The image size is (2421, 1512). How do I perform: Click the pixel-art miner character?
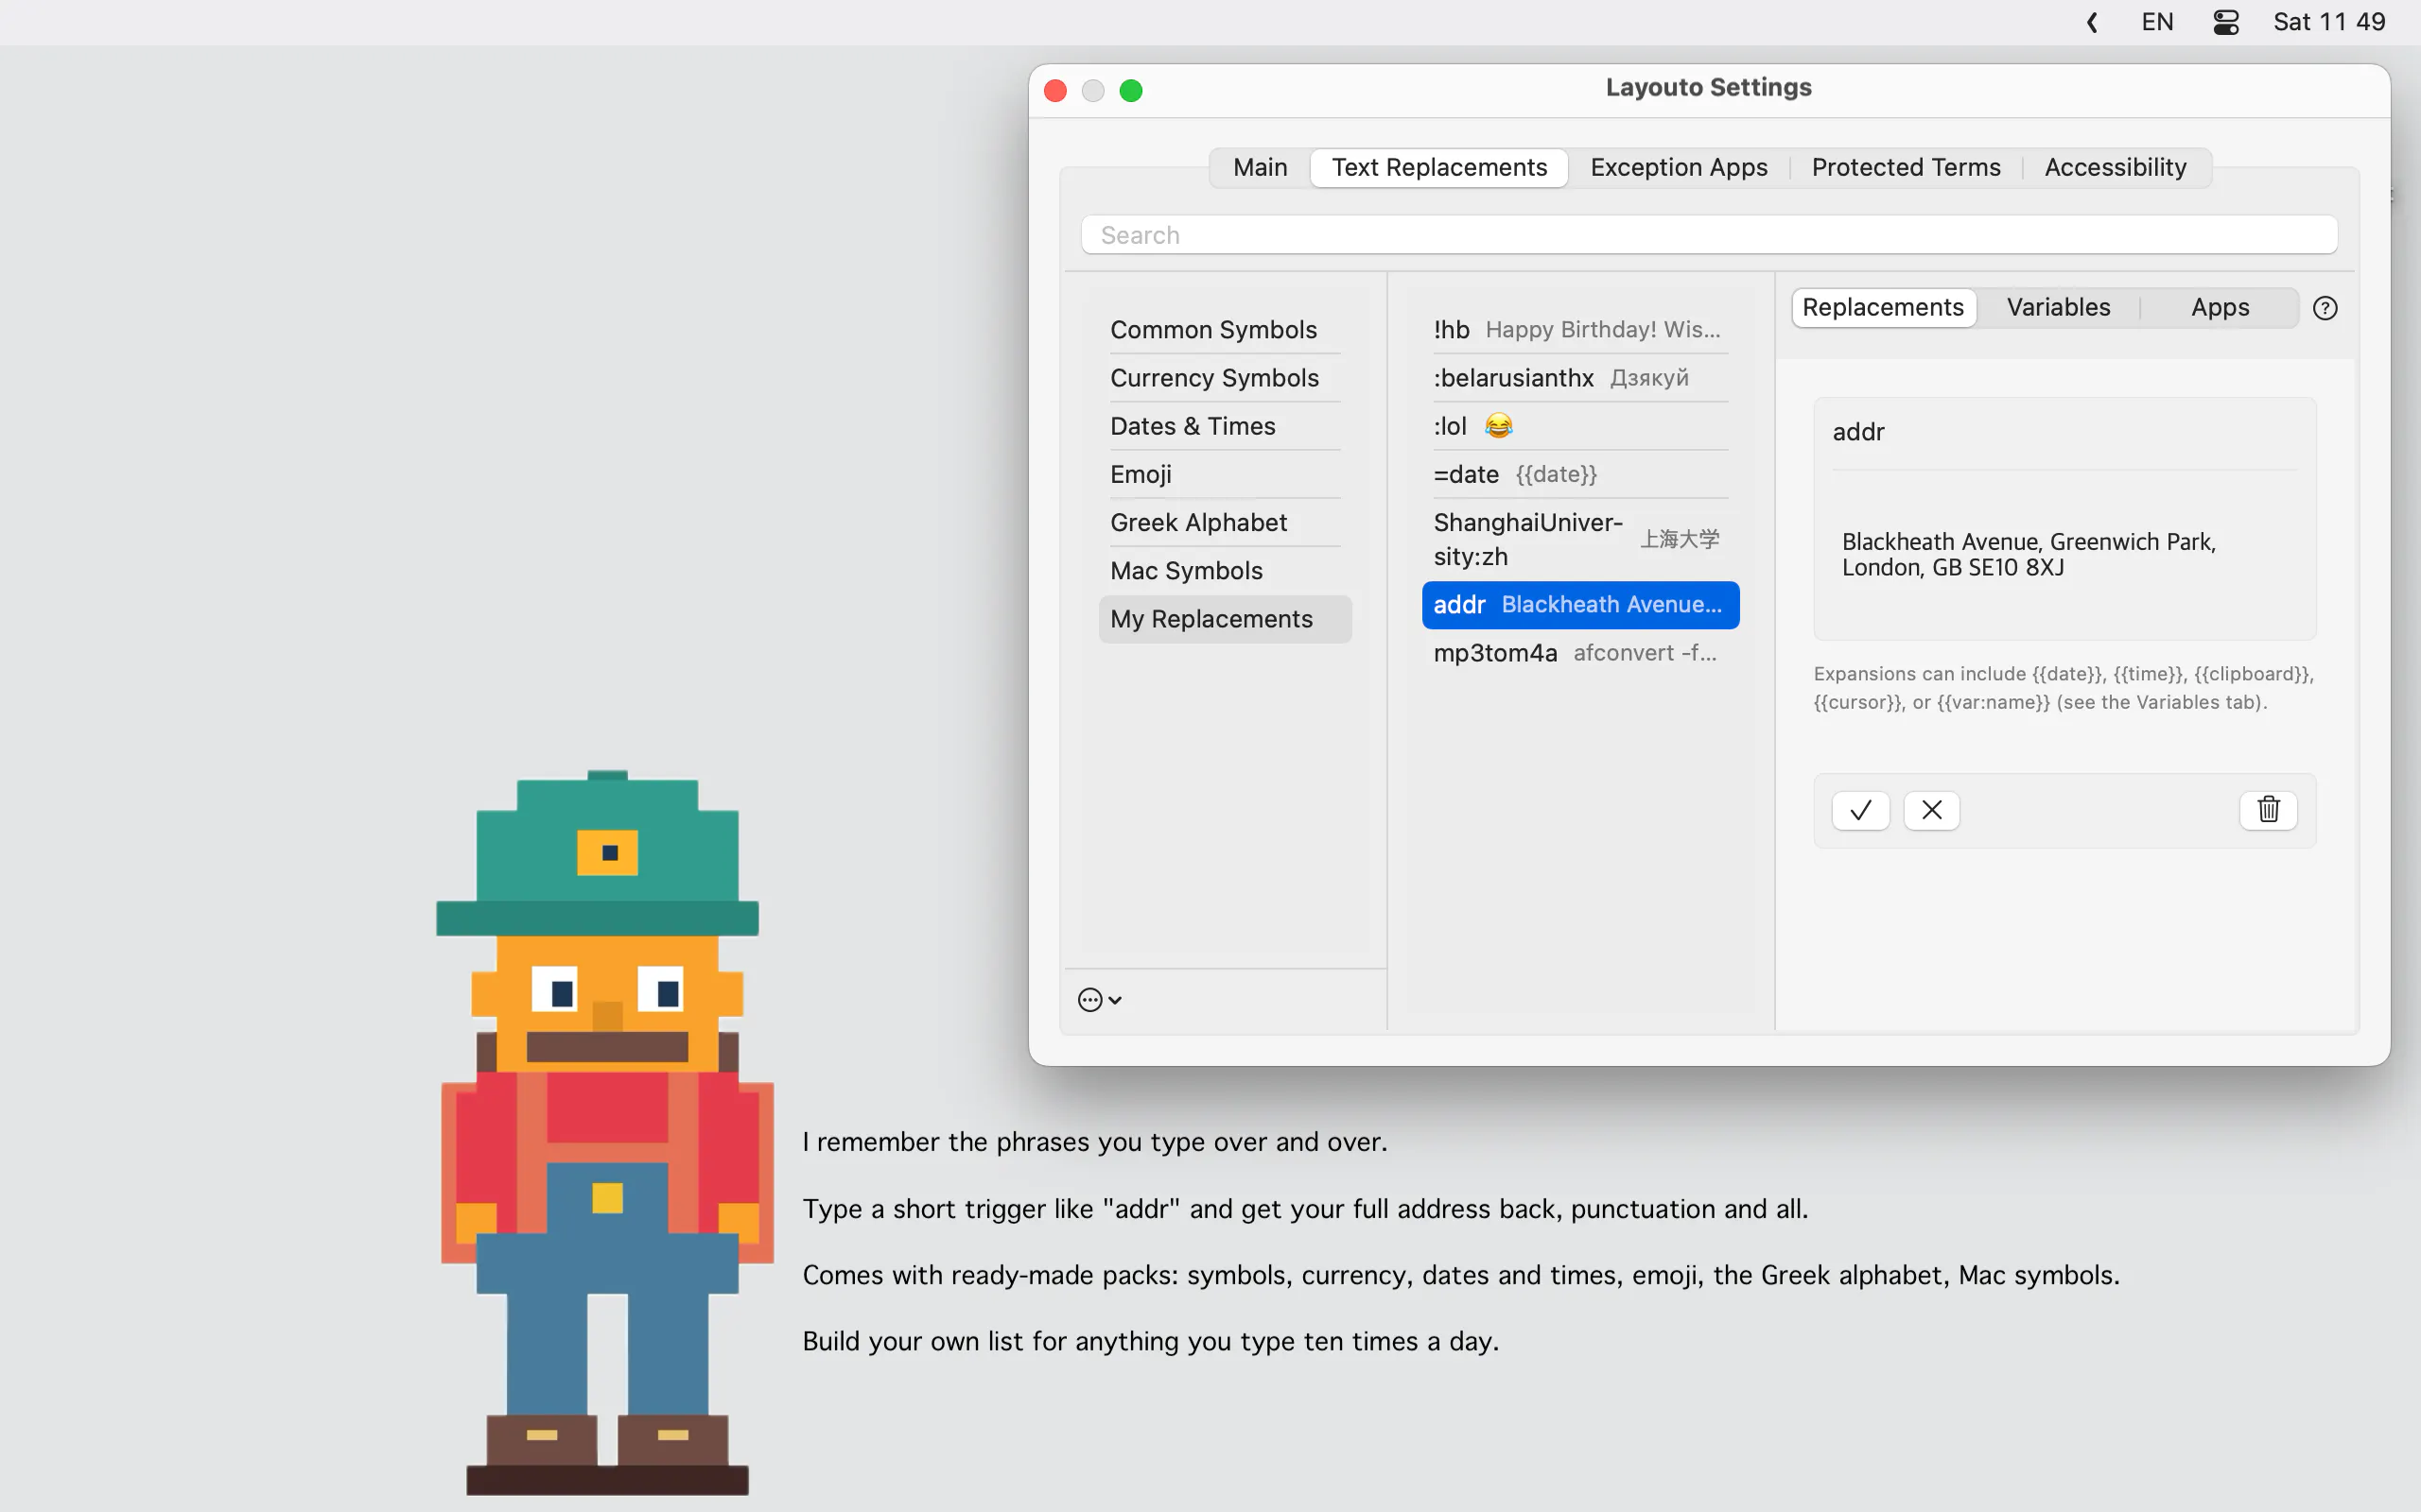pyautogui.click(x=605, y=1132)
